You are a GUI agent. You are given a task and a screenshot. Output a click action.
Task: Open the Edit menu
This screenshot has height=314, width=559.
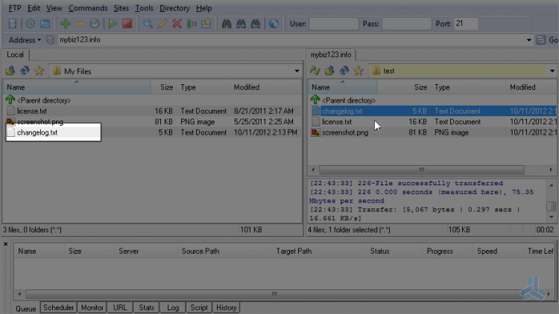tap(34, 8)
